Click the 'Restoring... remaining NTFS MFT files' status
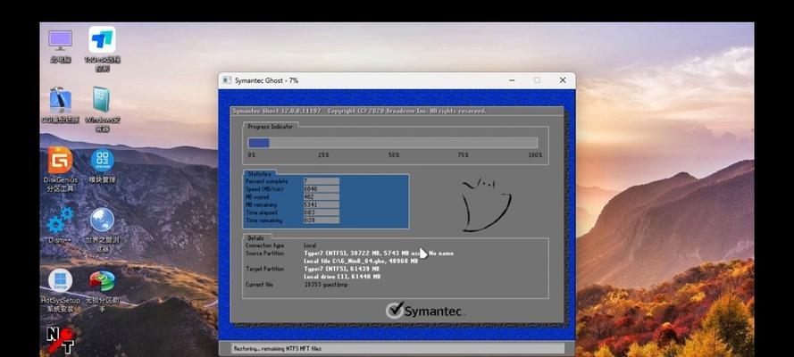The image size is (794, 357). point(277,348)
